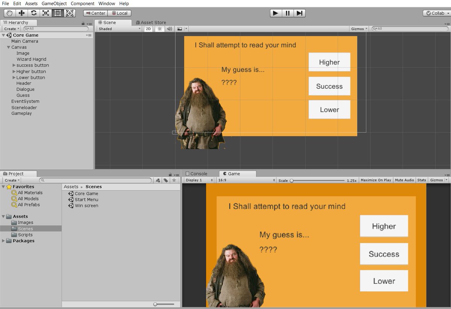
Task: Toggle scene effects image icon
Action: [x=180, y=29]
